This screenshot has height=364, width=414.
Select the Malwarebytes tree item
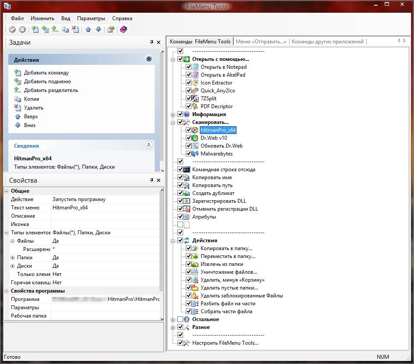pos(216,154)
